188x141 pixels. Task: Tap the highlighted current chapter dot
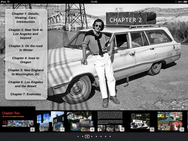(x=87, y=136)
